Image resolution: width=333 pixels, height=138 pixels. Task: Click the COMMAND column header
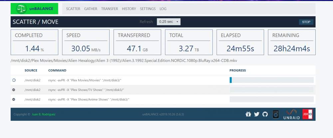57,70
